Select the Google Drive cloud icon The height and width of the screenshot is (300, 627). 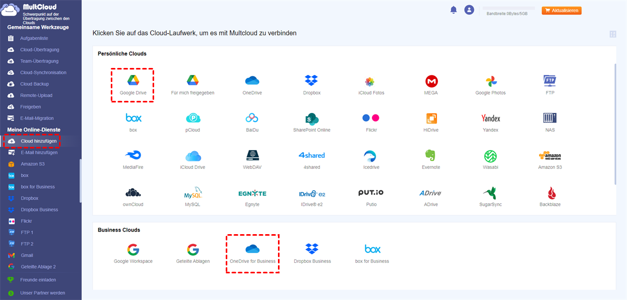(x=133, y=80)
